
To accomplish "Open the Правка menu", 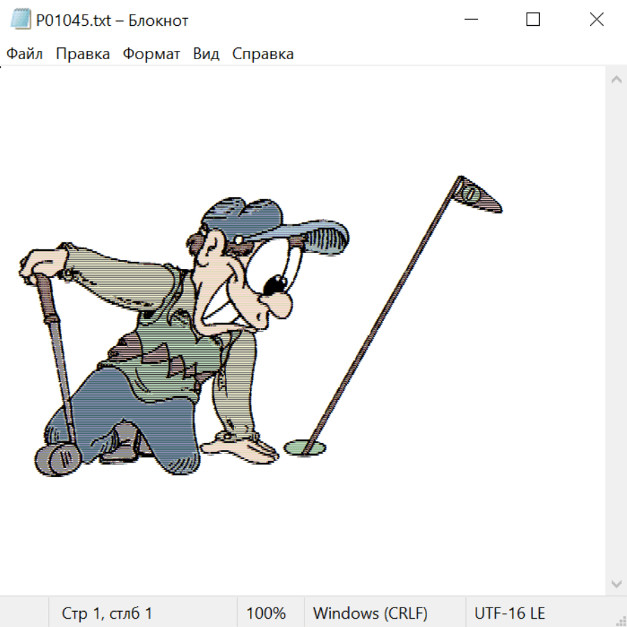I will tap(83, 54).
